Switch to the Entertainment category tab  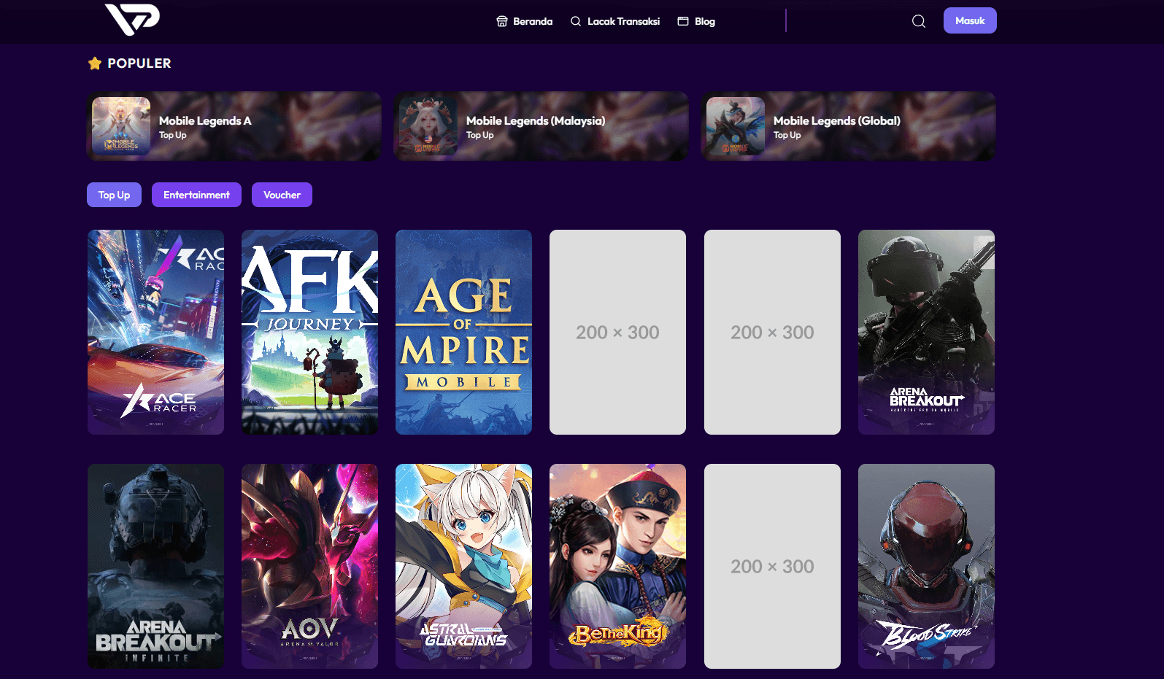pyautogui.click(x=196, y=195)
